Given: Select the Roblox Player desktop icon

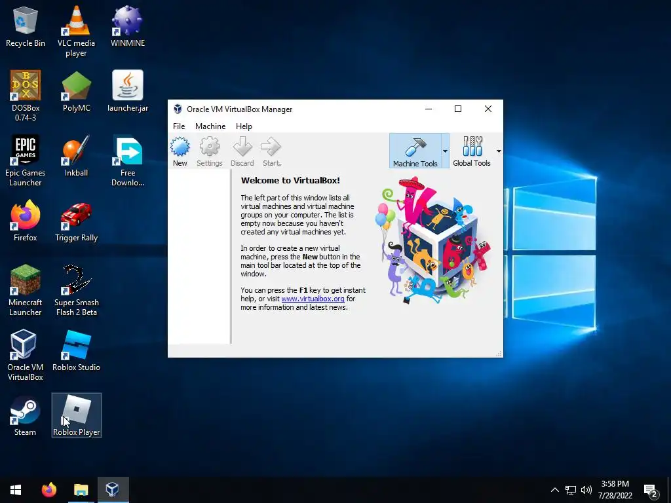Looking at the screenshot, I should tap(76, 415).
